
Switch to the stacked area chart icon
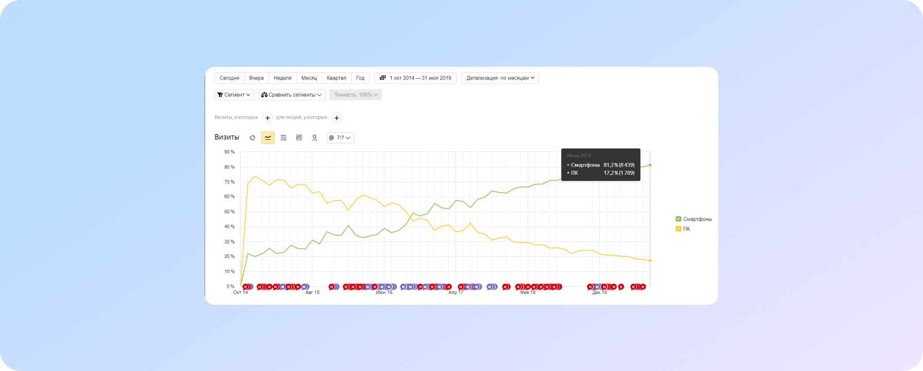point(283,138)
